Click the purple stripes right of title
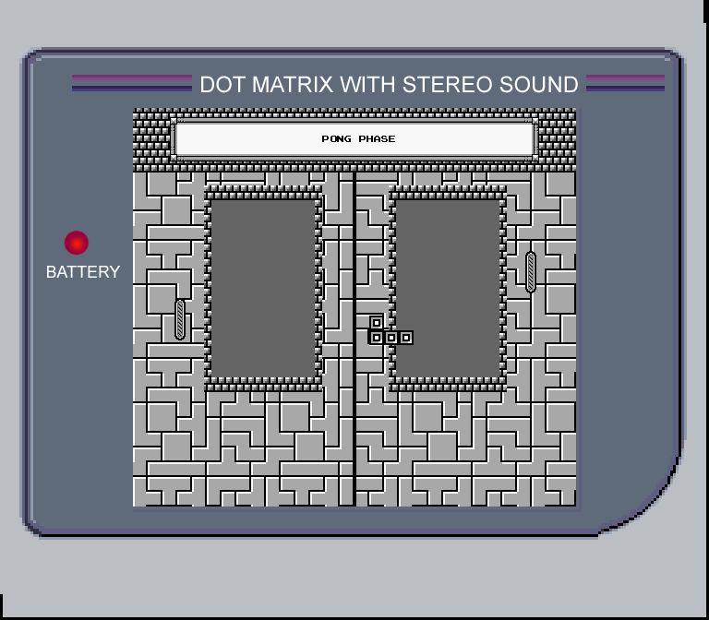 click(x=625, y=83)
